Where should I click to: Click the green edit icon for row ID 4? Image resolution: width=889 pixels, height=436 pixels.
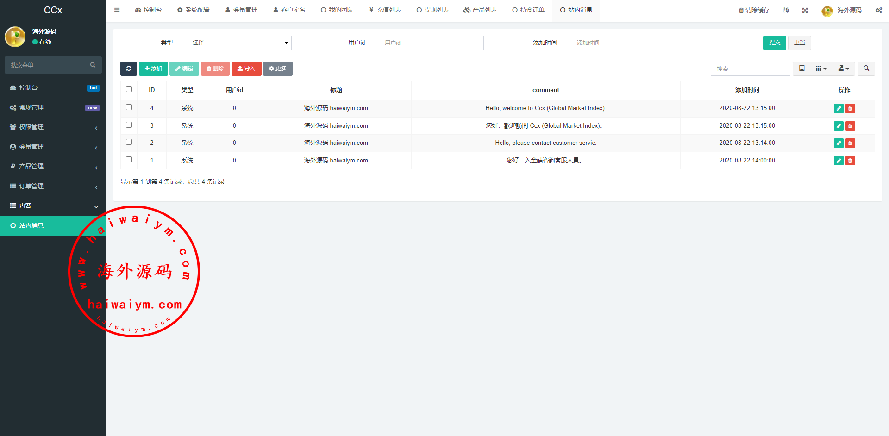coord(838,108)
